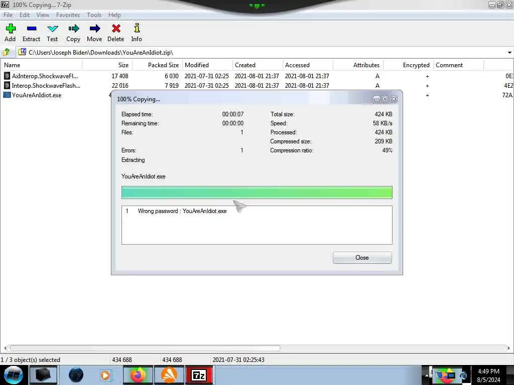Viewport: 514px width, 385px height.
Task: Click the Delete toolbar icon
Action: click(116, 29)
